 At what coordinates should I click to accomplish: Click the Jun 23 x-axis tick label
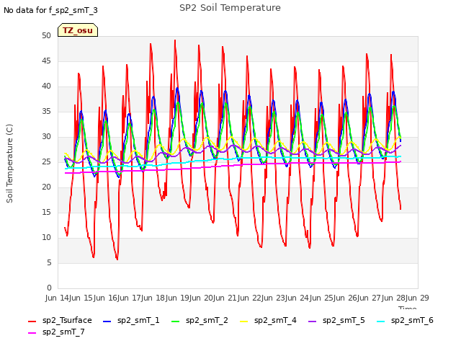pyautogui.click(x=274, y=298)
